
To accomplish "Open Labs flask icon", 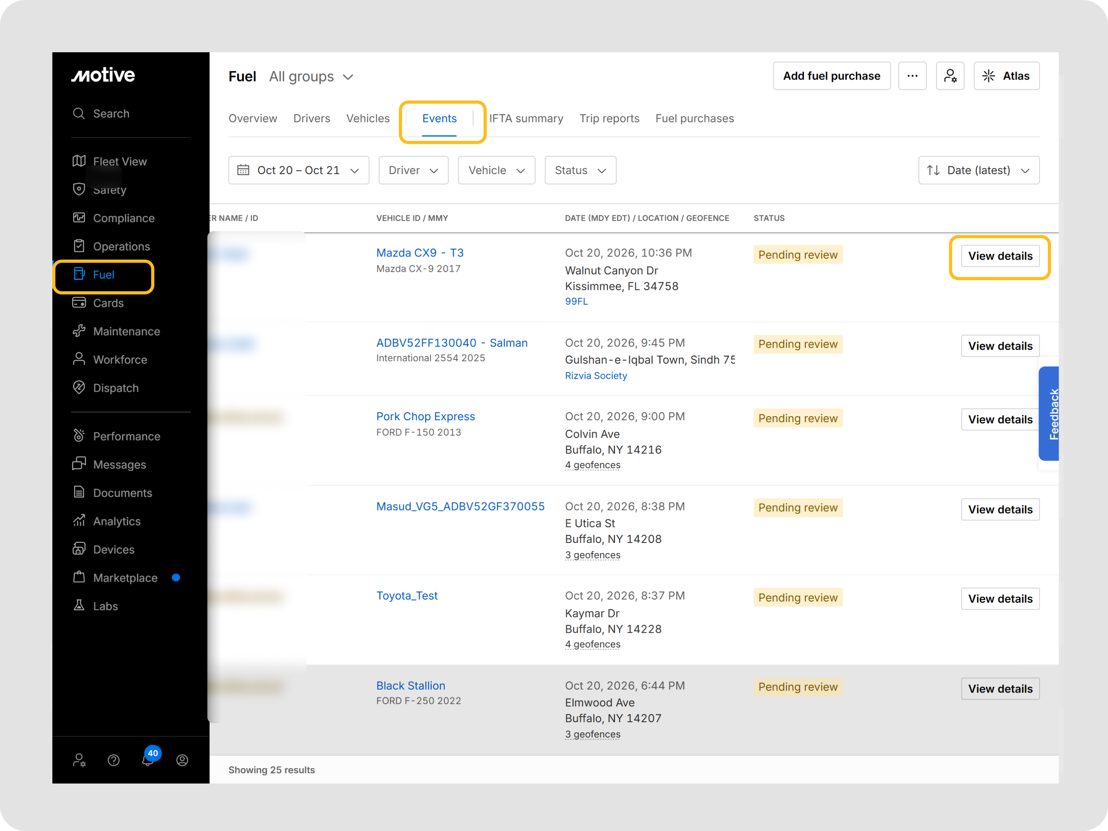I will point(79,605).
